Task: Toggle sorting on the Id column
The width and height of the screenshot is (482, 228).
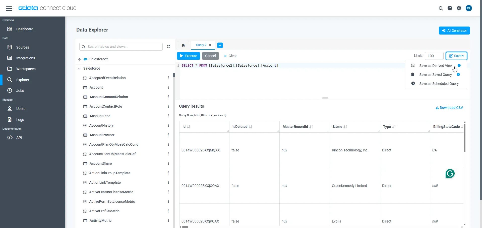Action: pyautogui.click(x=189, y=127)
